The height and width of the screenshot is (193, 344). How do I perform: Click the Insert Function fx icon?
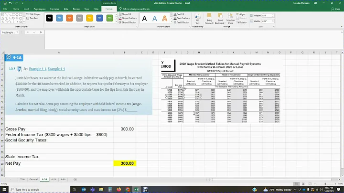tap(41, 32)
